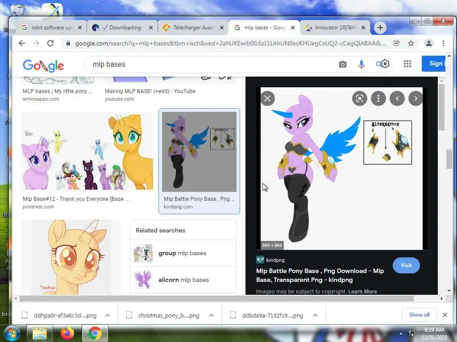Viewport: 457px width, 342px height.
Task: Expand options for christmas_pony_b png download
Action: (212, 315)
